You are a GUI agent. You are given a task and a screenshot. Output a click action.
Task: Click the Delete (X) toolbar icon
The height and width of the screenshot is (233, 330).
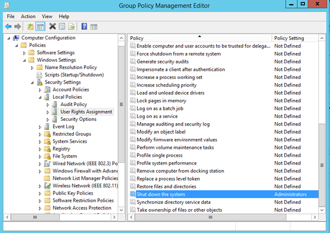(x=52, y=27)
